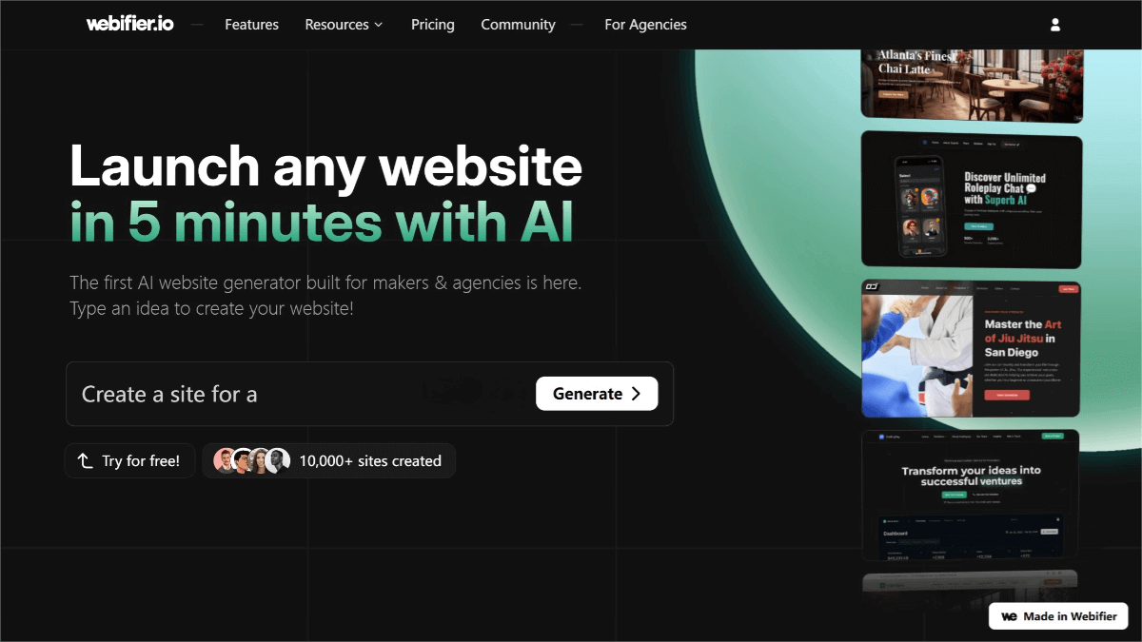
Task: Click the up arrow next to Try for free
Action: tap(85, 461)
